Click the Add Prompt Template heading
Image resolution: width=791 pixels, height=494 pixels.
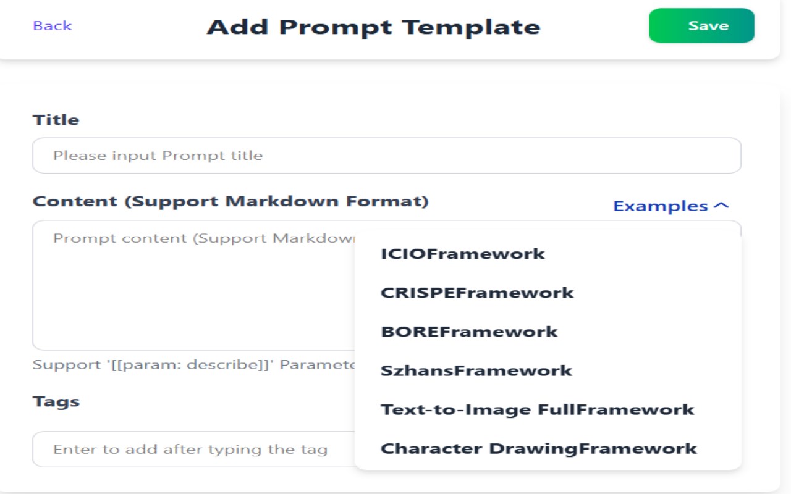[374, 27]
